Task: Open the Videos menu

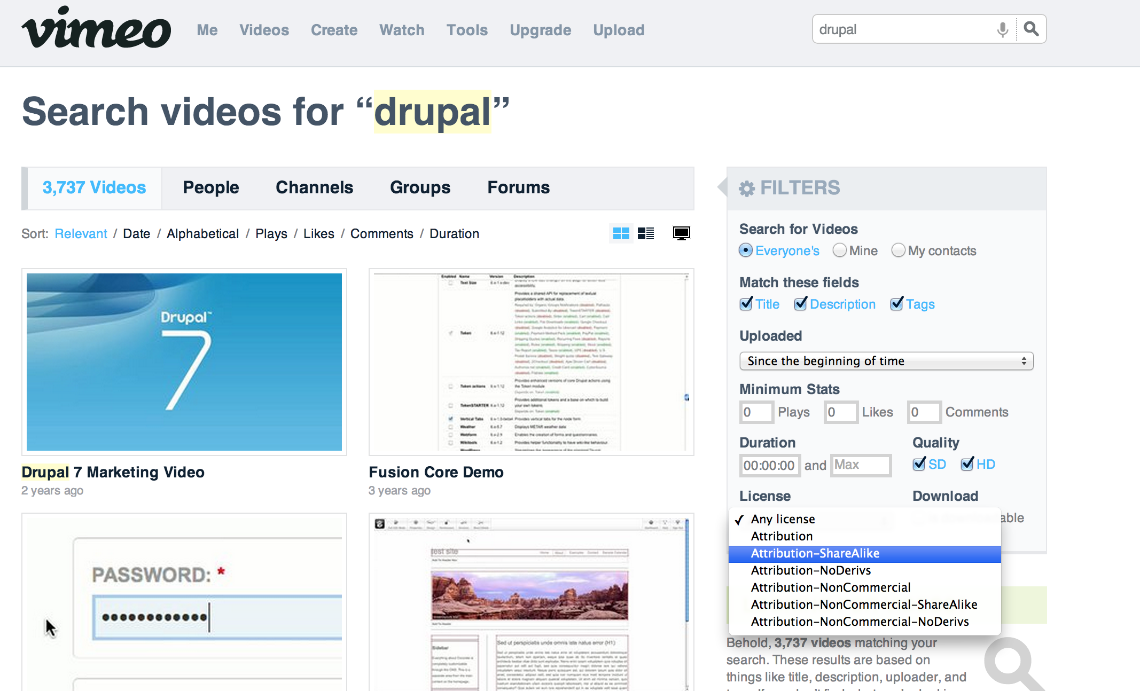Action: pyautogui.click(x=264, y=30)
